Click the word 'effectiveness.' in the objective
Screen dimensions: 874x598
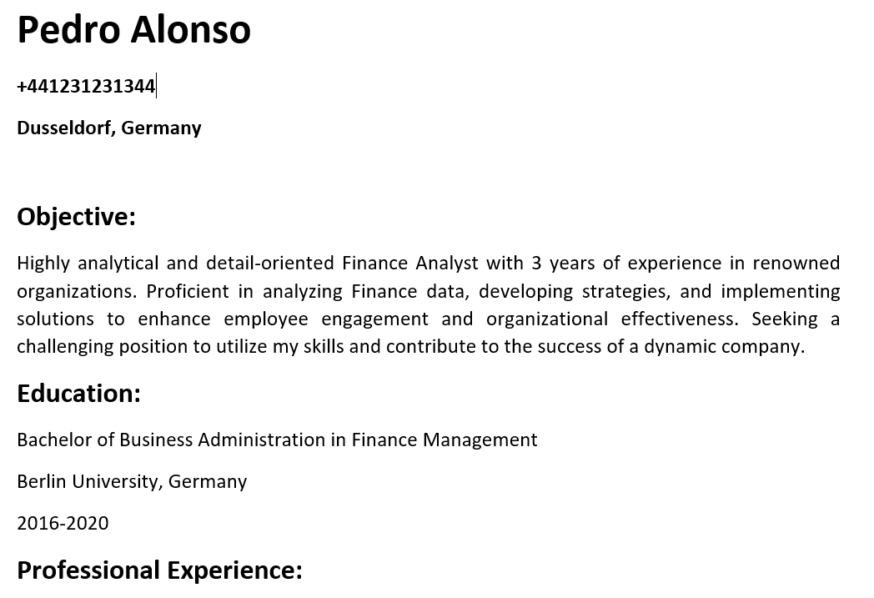tap(680, 319)
